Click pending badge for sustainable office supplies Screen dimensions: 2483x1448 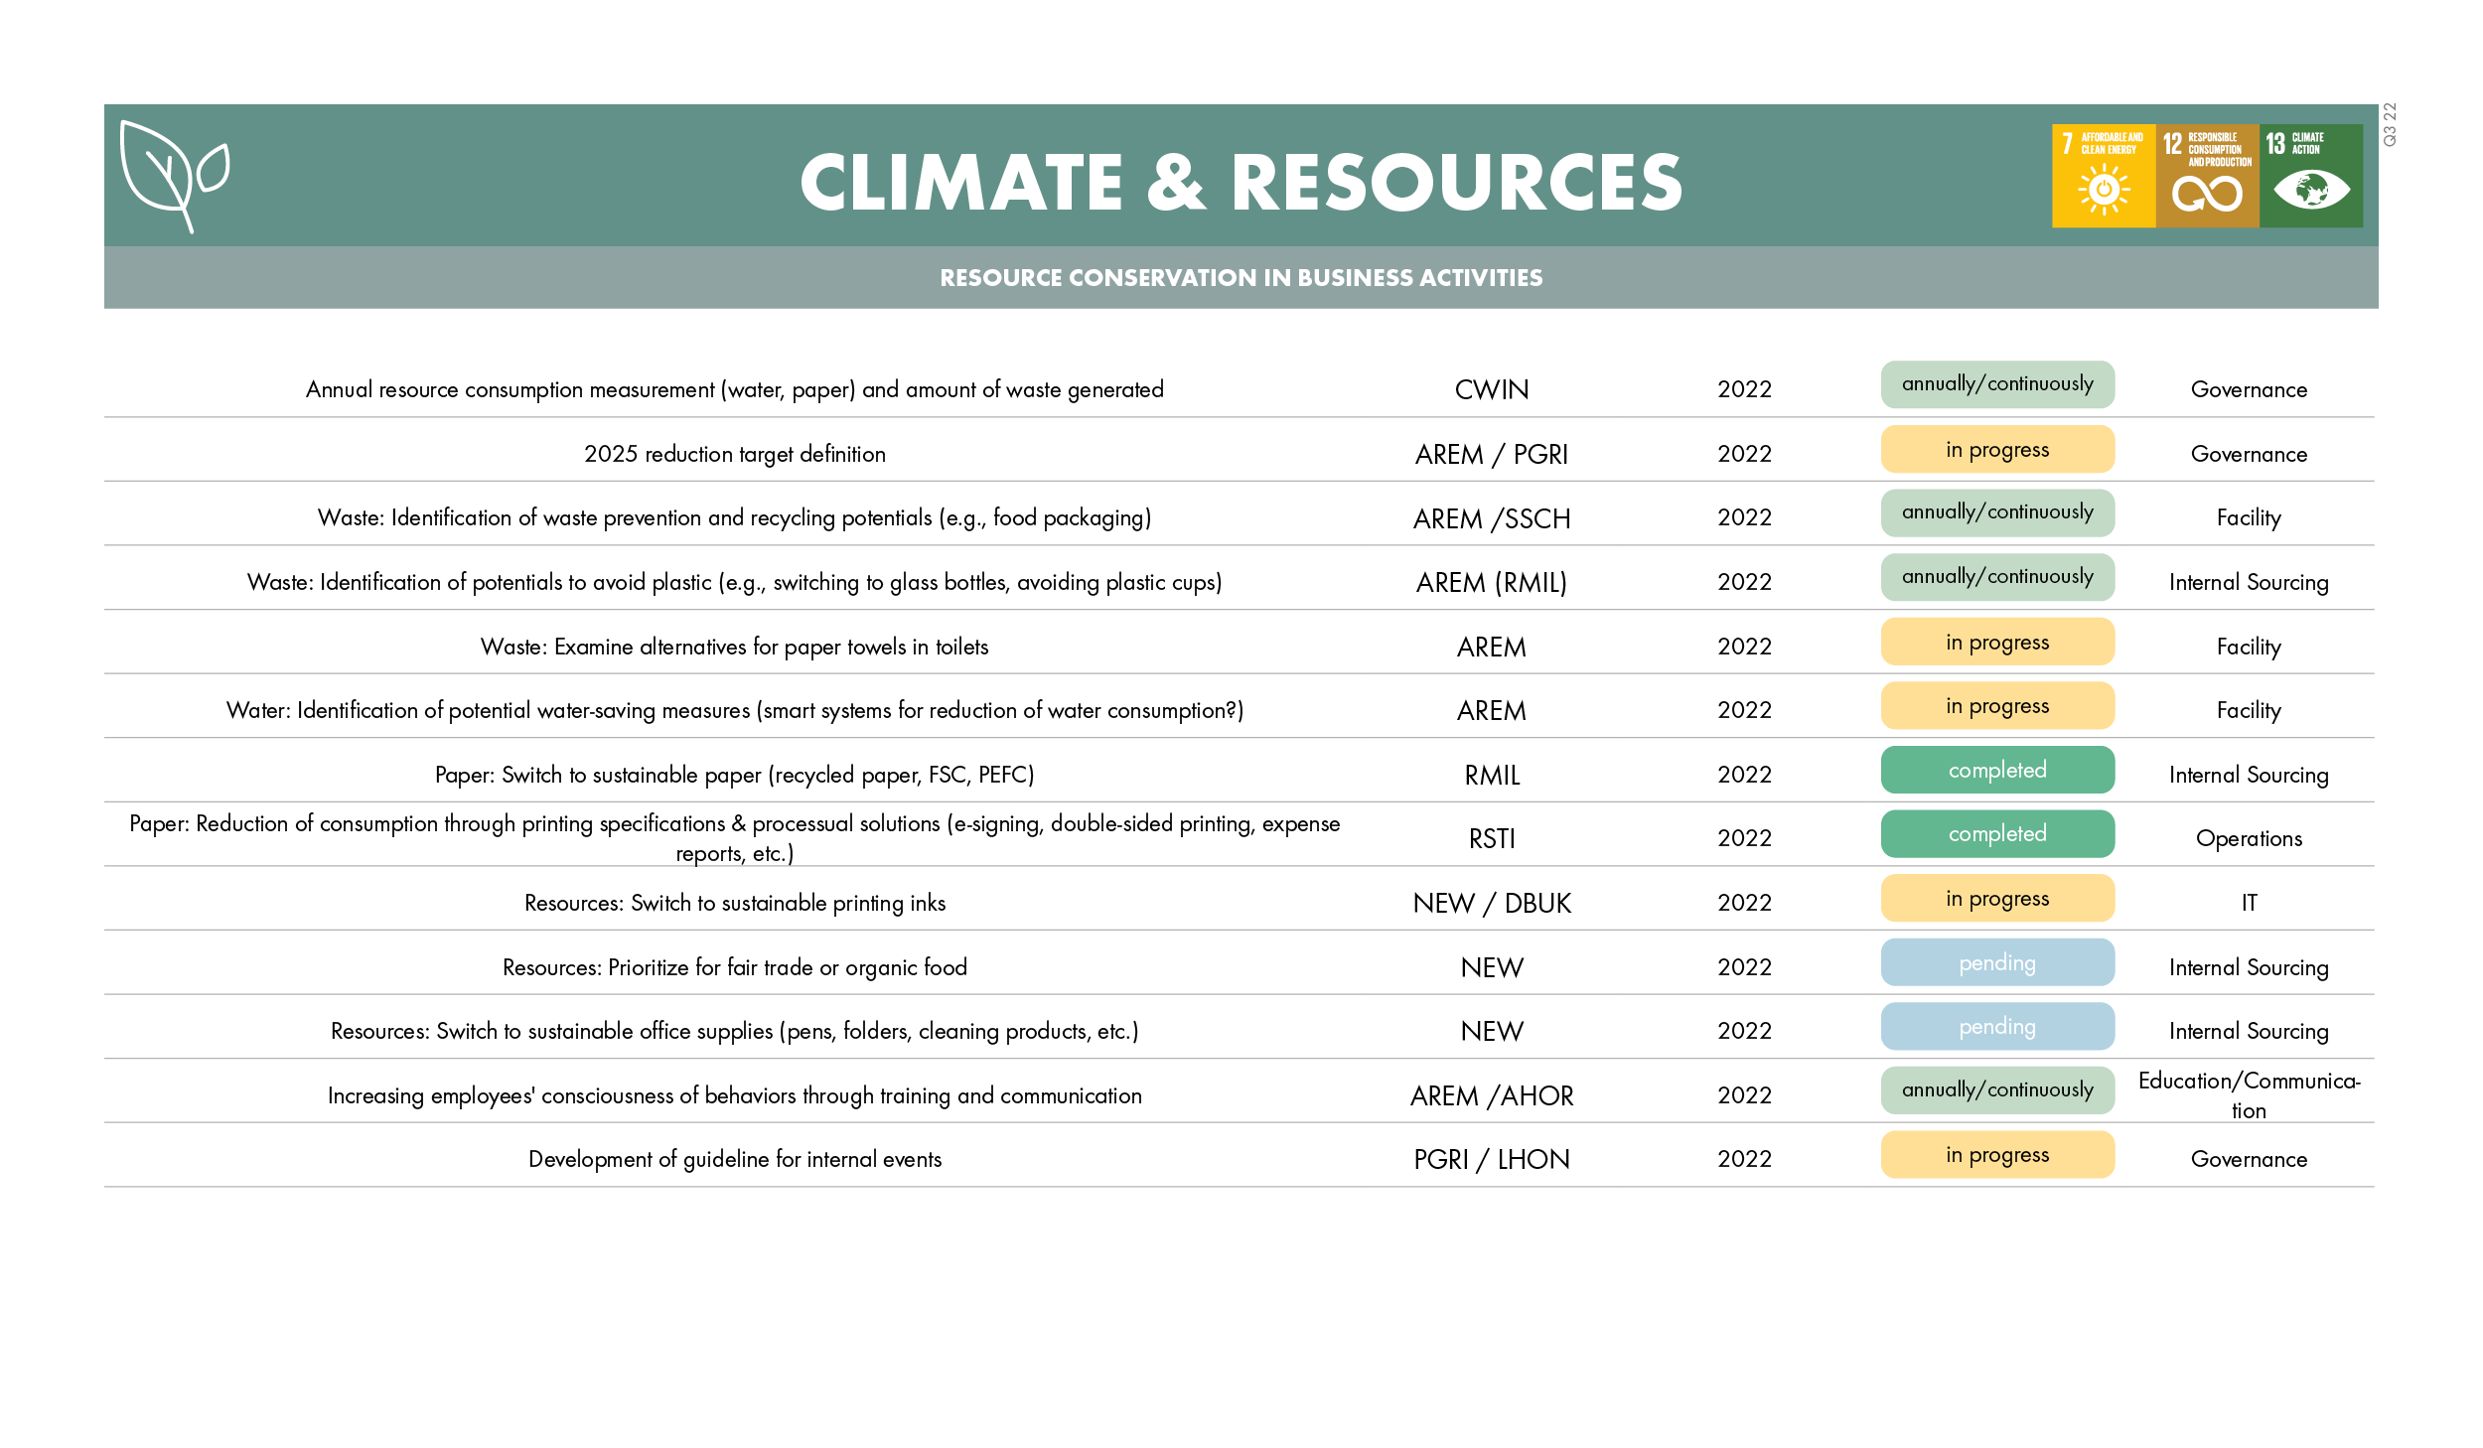coord(1996,1027)
